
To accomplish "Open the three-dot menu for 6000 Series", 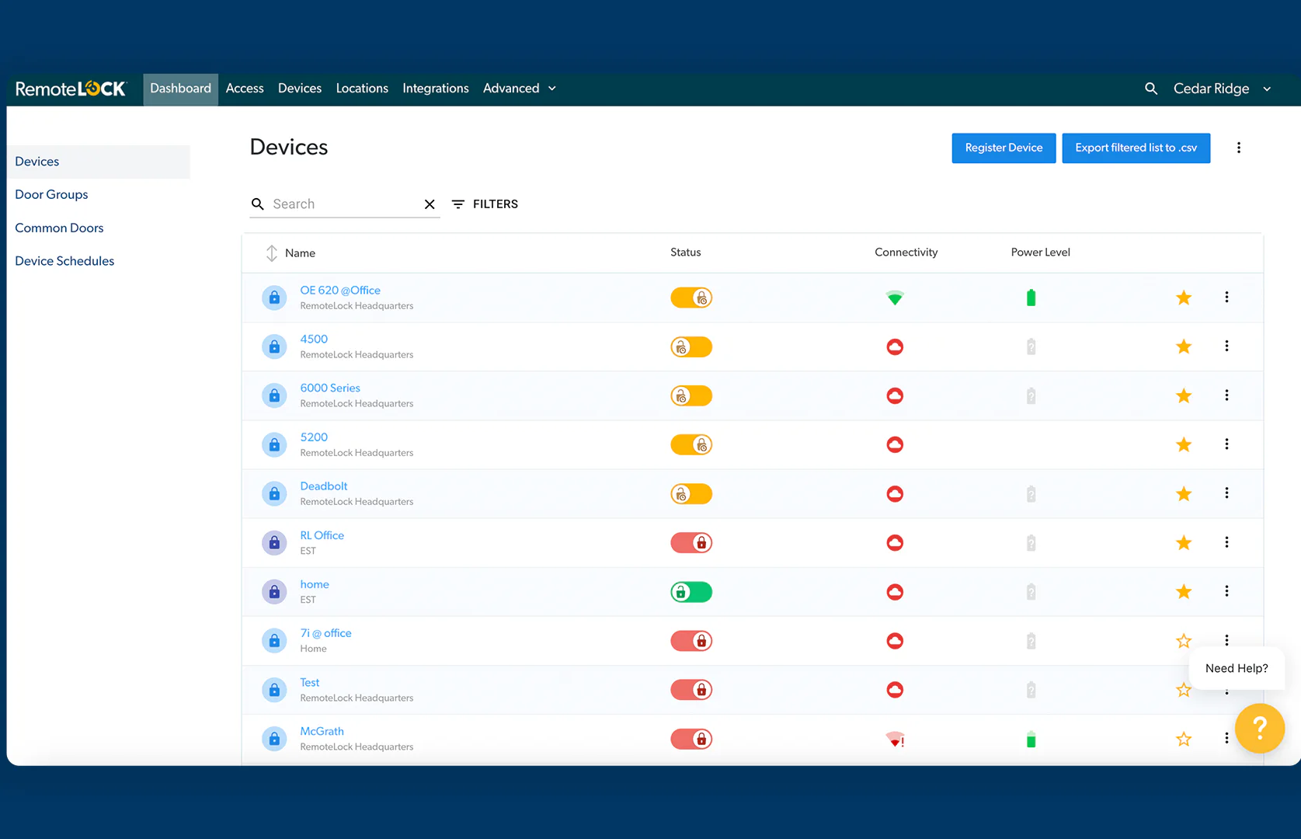I will pyautogui.click(x=1226, y=395).
